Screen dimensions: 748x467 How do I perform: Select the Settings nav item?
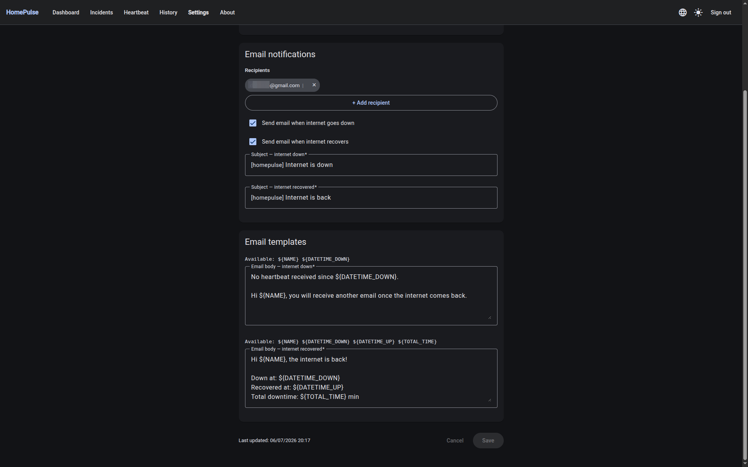[198, 12]
